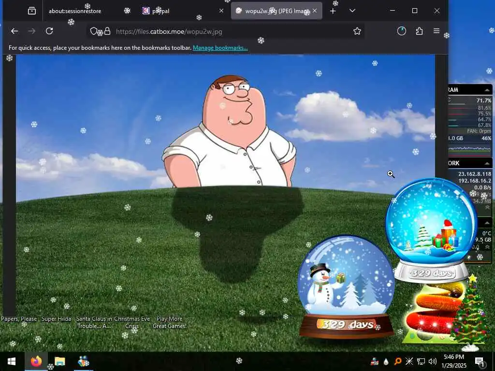The height and width of the screenshot is (371, 495).
Task: Open the notification action center icon
Action: click(x=480, y=361)
